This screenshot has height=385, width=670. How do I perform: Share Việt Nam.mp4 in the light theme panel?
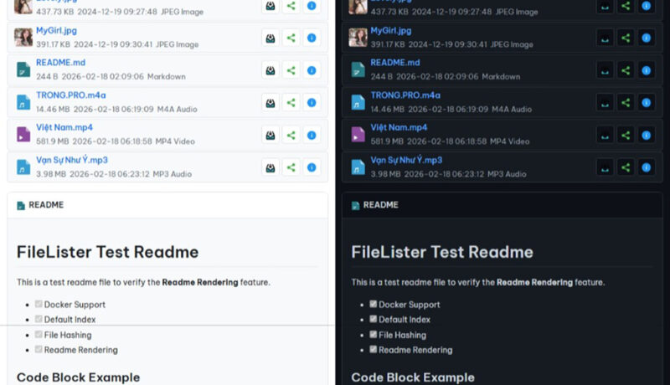291,136
